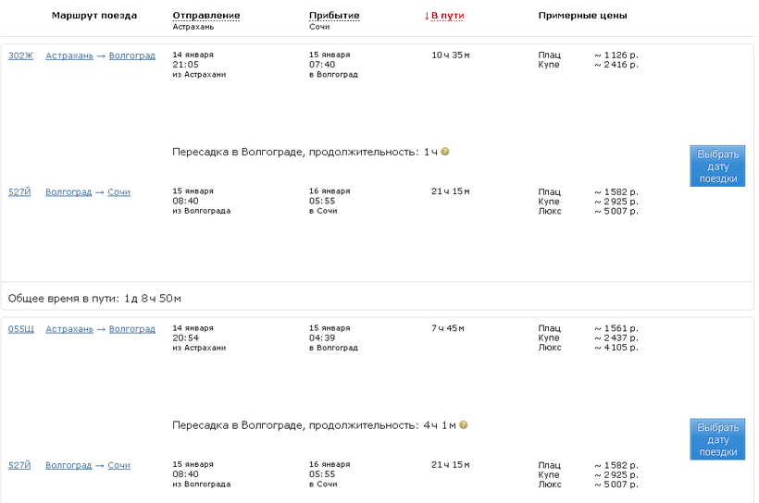Open first 527Й train link under 302Ж
Screen dimensions: 759x503
pos(19,192)
